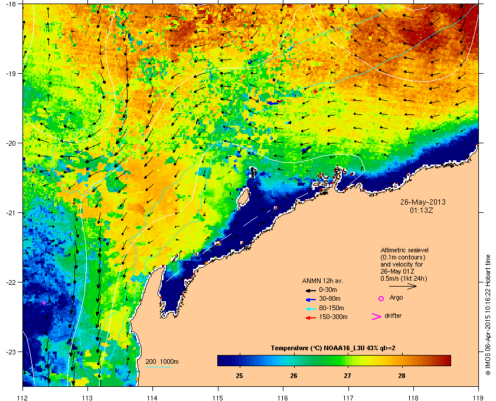Screen dimensions: 496x401
Task: Click the red 150-300m legend arrow
Action: click(x=311, y=318)
